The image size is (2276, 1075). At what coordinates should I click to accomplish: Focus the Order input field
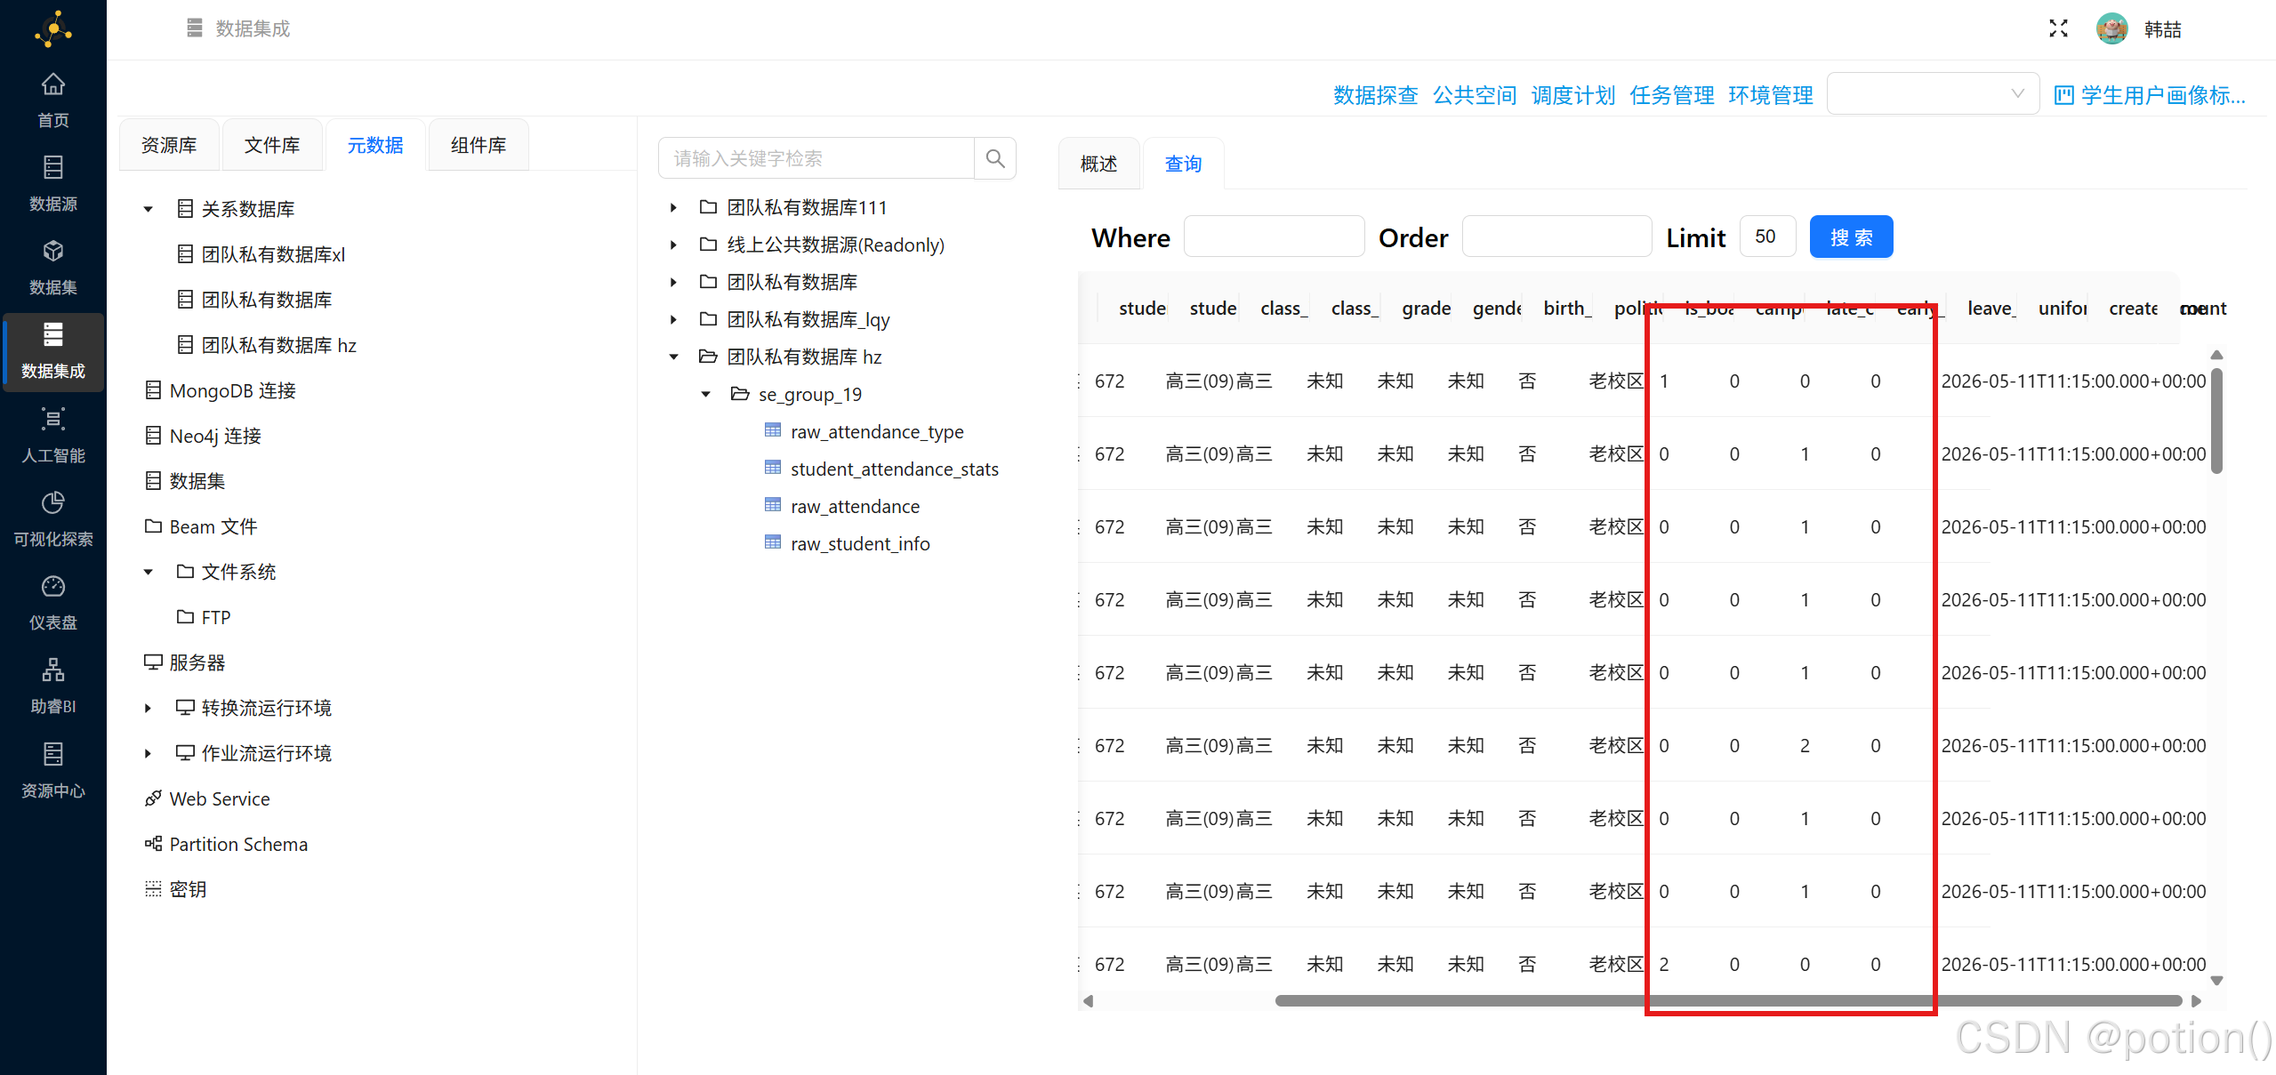[1556, 237]
